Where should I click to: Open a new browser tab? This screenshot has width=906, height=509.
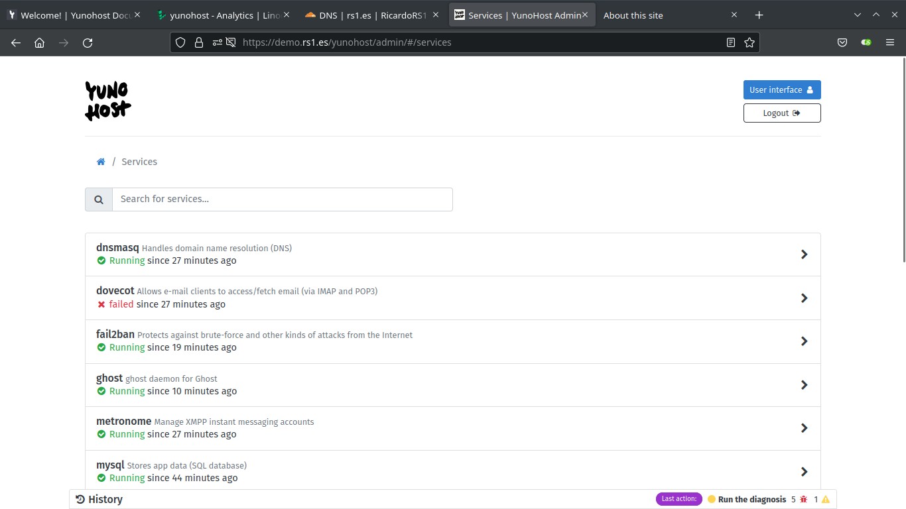click(x=759, y=15)
